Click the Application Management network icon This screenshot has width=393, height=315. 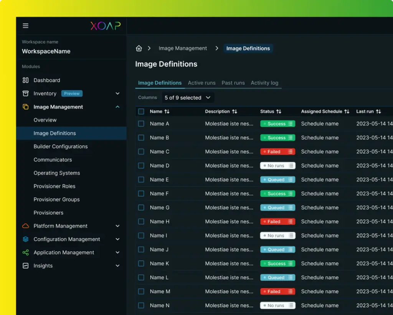pyautogui.click(x=26, y=252)
